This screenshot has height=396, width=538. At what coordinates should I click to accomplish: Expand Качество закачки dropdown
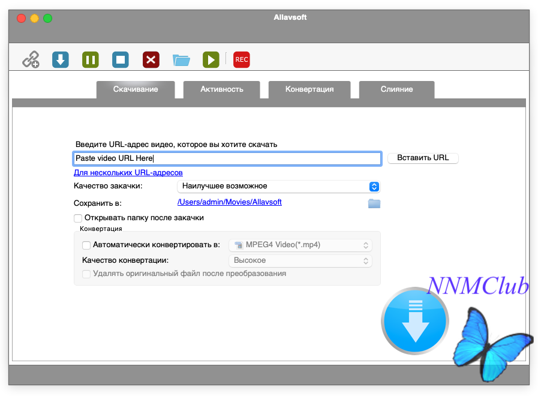tap(278, 187)
